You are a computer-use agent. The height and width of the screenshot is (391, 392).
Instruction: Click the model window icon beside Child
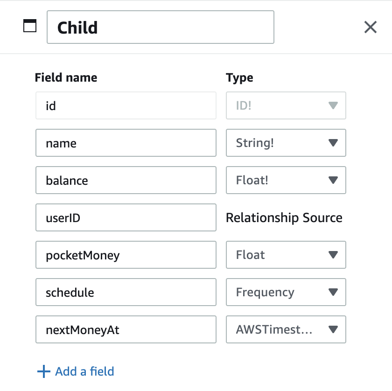(x=30, y=26)
